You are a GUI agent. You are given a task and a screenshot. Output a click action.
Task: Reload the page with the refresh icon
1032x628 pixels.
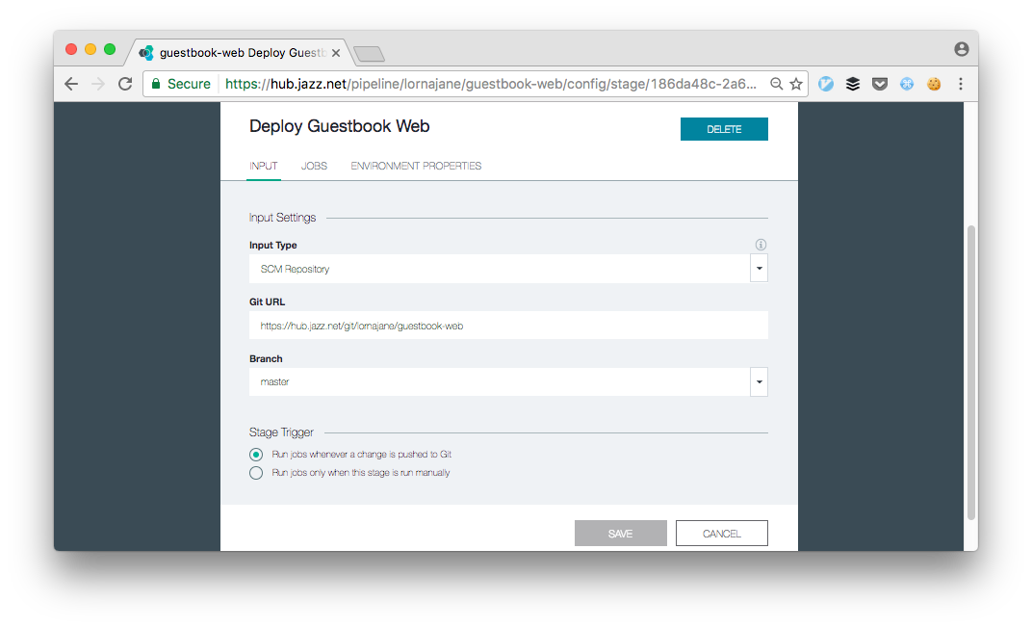125,84
